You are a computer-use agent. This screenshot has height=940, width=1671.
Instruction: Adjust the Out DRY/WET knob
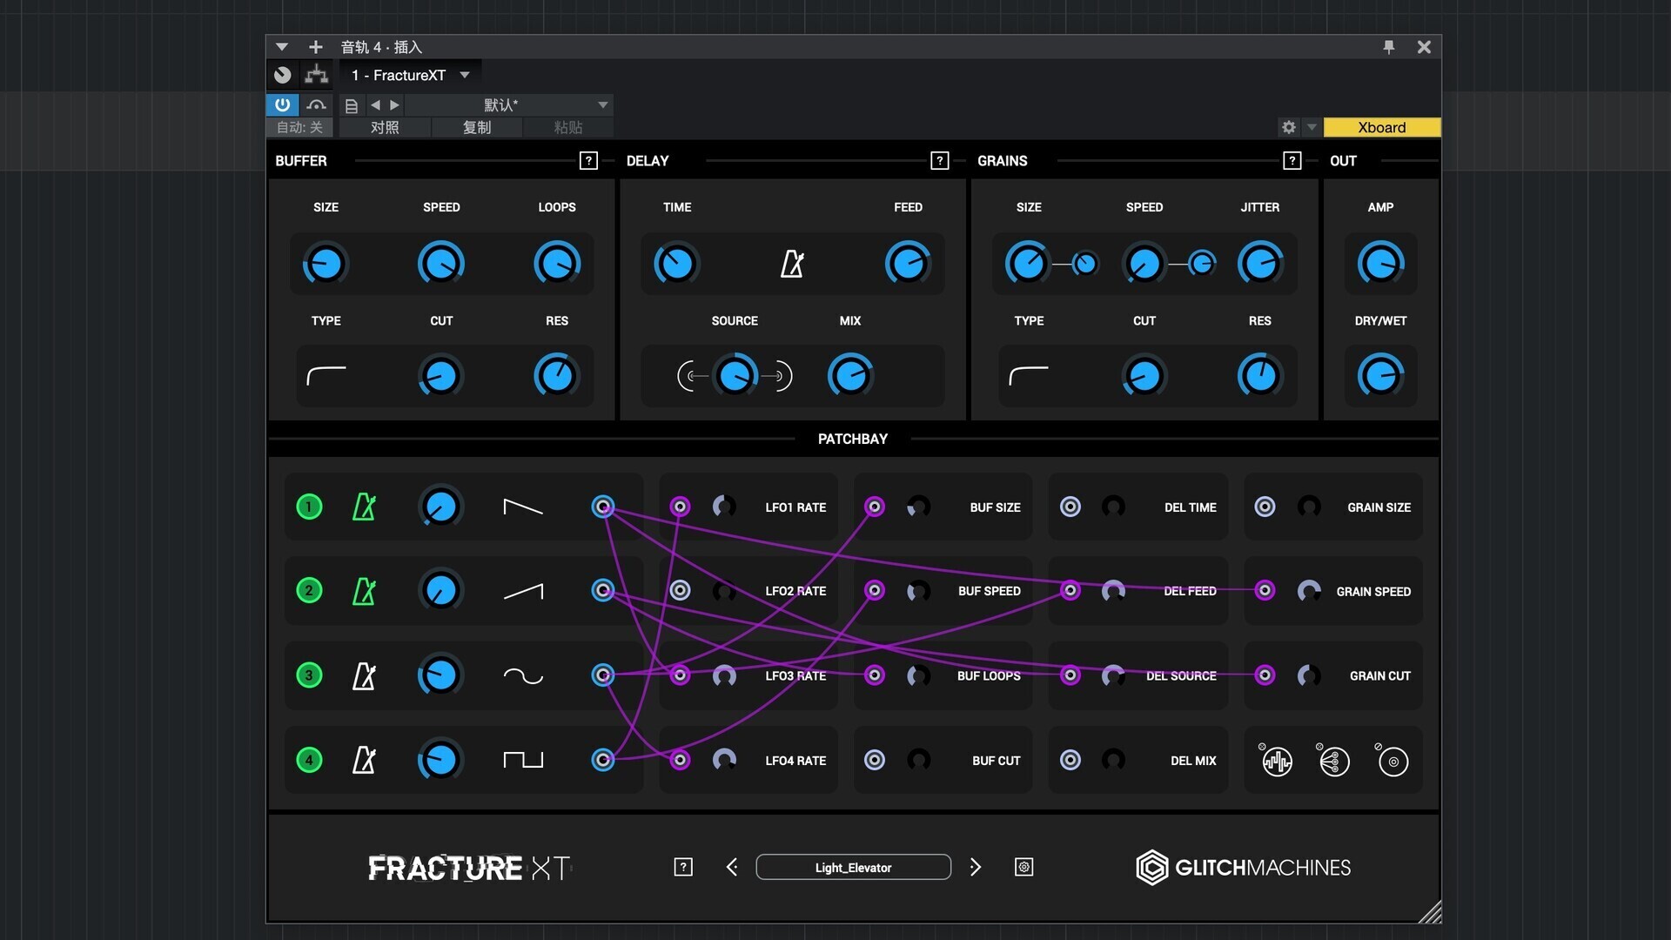pos(1380,376)
